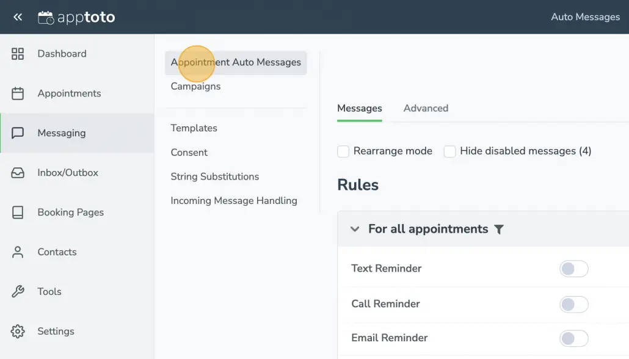Open Incoming Message Handling
This screenshot has height=359, width=629.
point(234,200)
